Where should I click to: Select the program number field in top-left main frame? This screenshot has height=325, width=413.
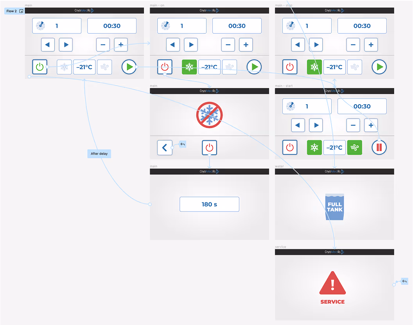[57, 26]
